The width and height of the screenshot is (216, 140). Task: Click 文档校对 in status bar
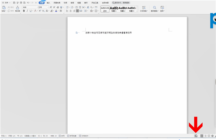pyautogui.click(x=84, y=136)
